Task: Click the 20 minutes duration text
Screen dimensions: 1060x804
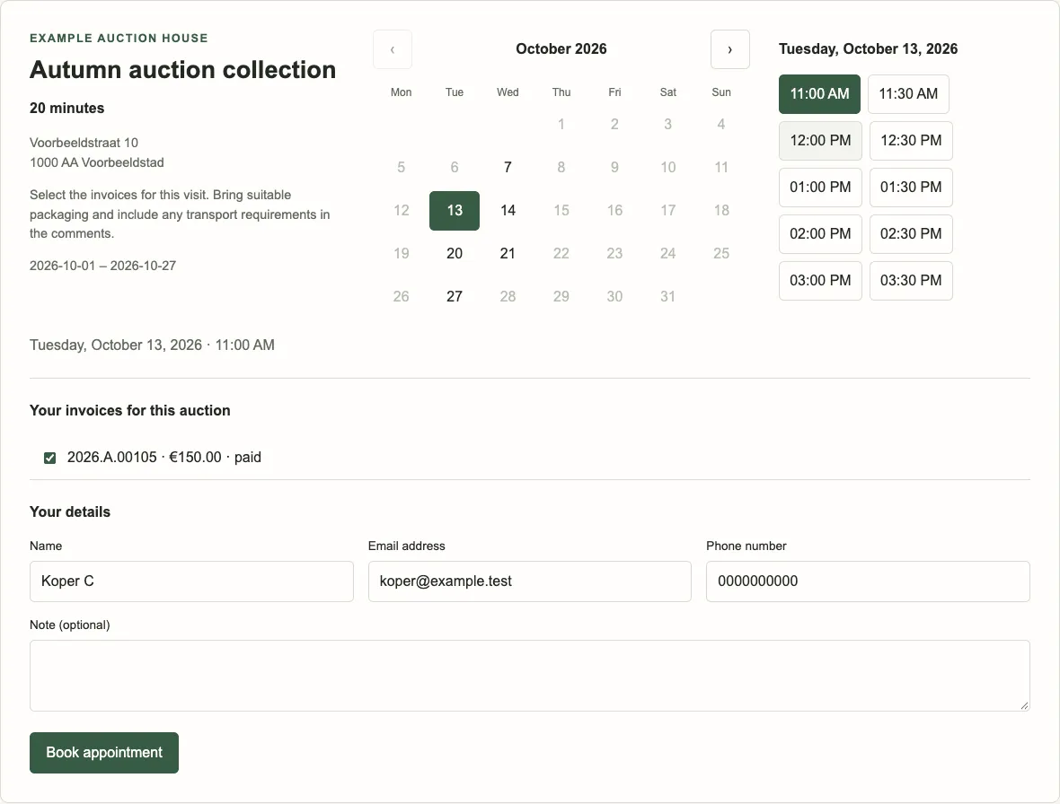Action: [67, 108]
